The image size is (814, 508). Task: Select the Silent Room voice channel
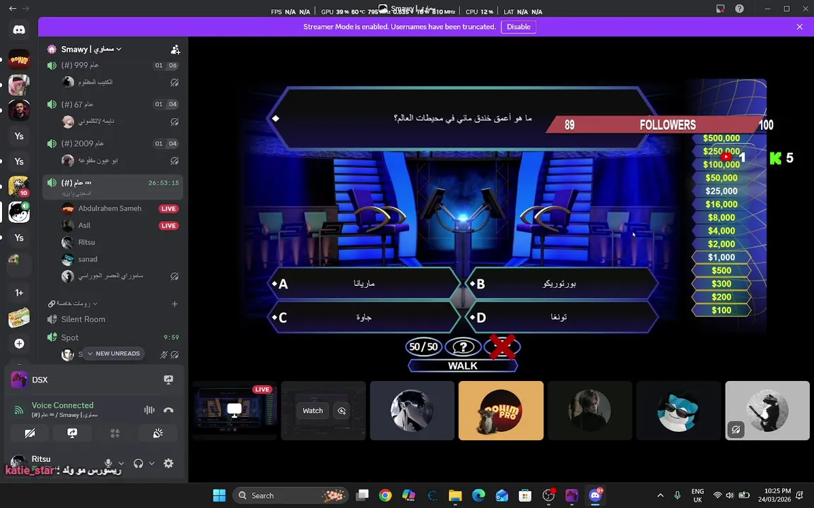[112, 320]
